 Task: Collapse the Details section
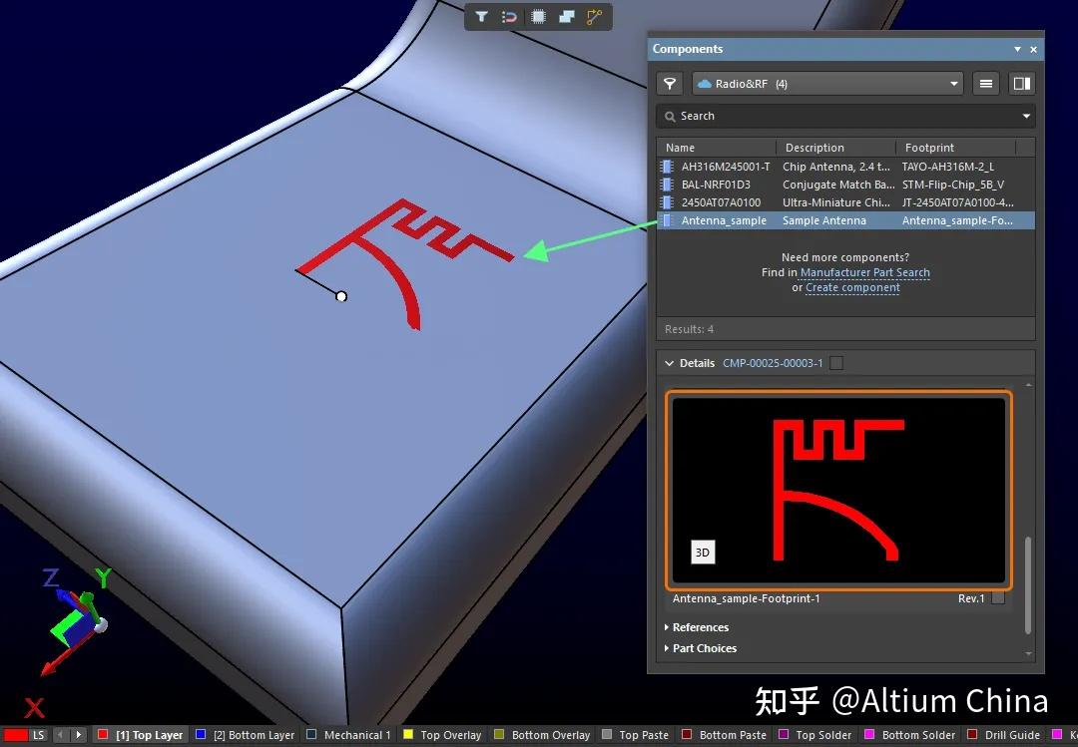[669, 363]
